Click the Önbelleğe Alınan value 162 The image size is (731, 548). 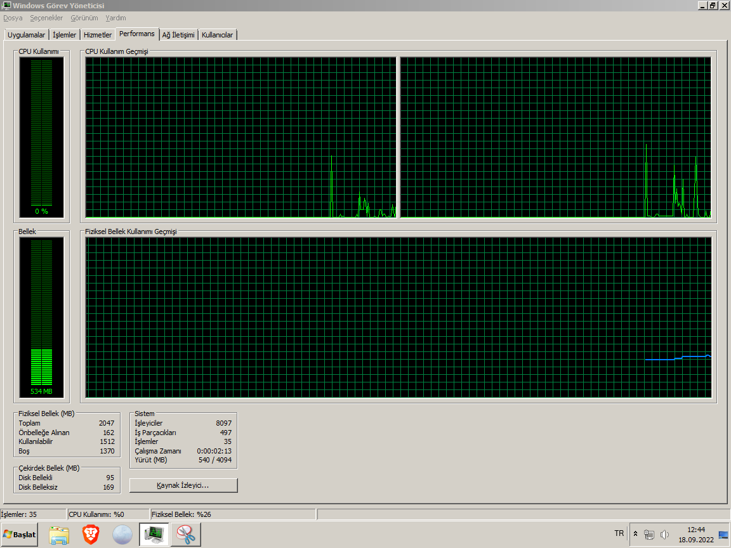click(109, 433)
